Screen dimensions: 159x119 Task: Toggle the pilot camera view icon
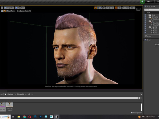[5, 11]
